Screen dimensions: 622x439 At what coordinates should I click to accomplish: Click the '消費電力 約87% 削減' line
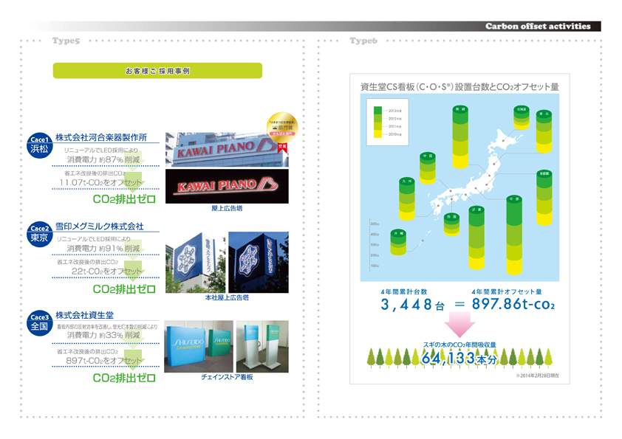click(103, 159)
